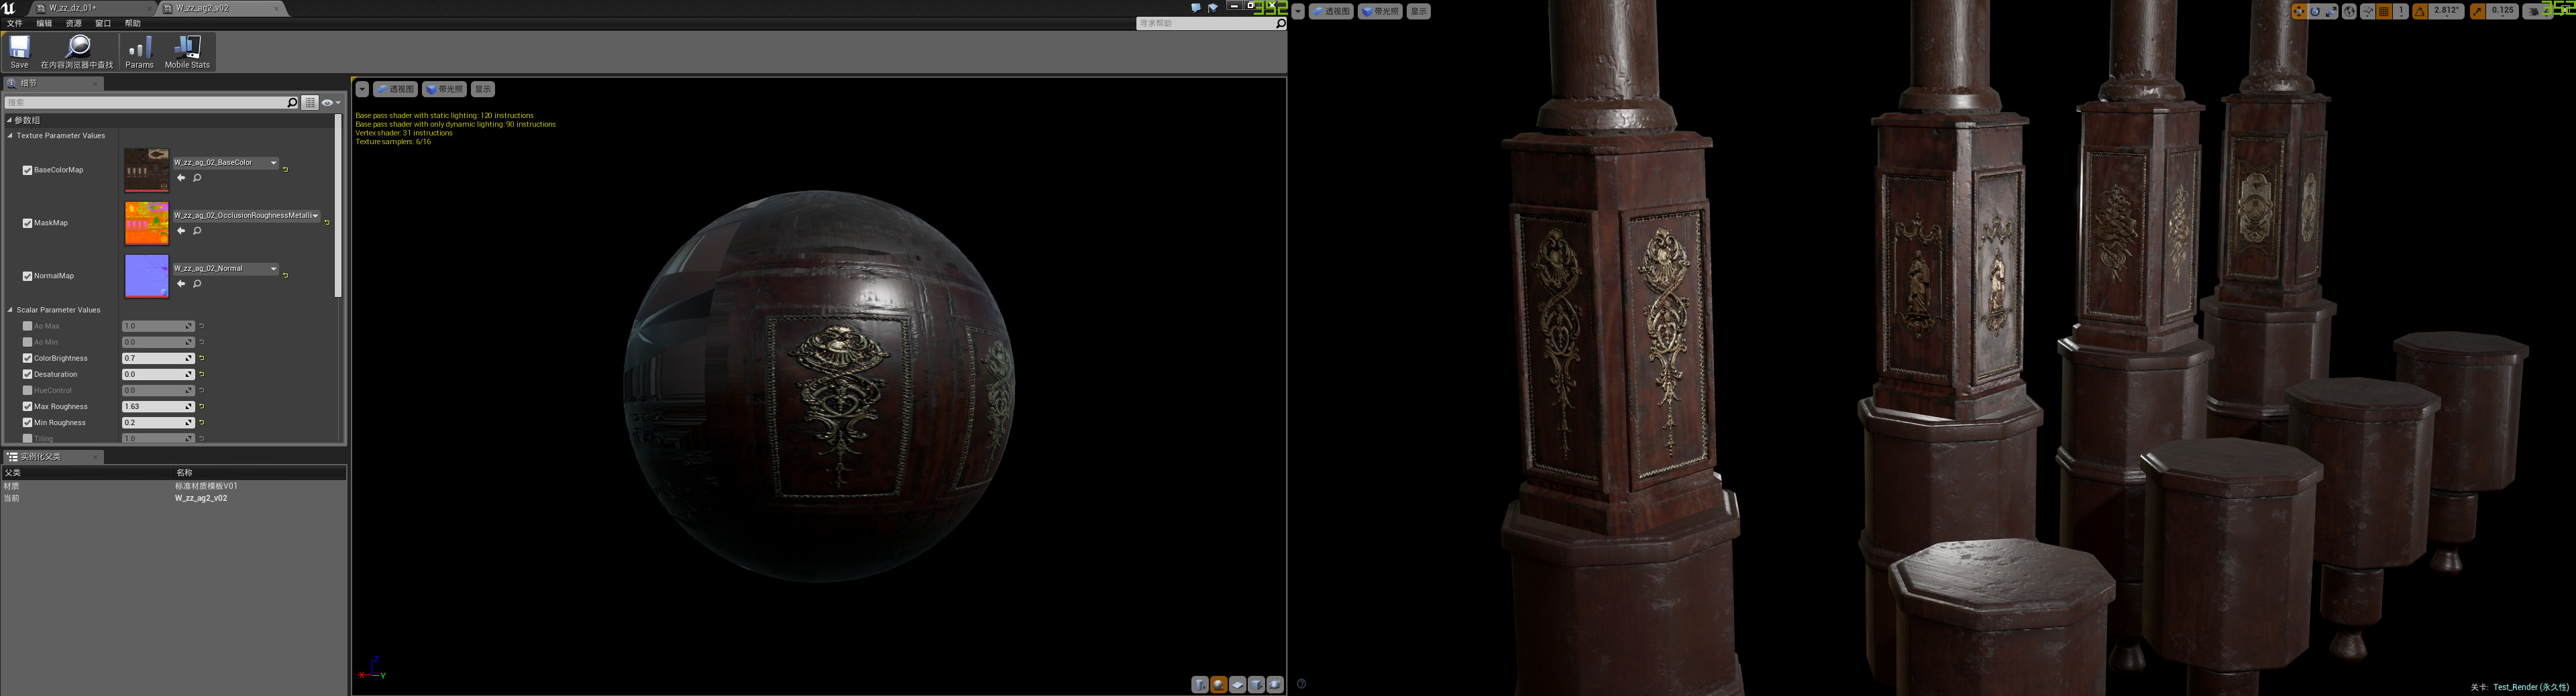Open scale snap 0.125 dropdown
2576x696 pixels.
[x=2503, y=11]
